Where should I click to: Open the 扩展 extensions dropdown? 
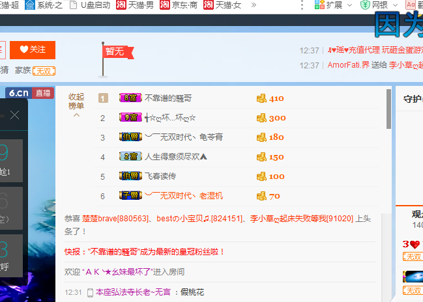pyautogui.click(x=334, y=5)
